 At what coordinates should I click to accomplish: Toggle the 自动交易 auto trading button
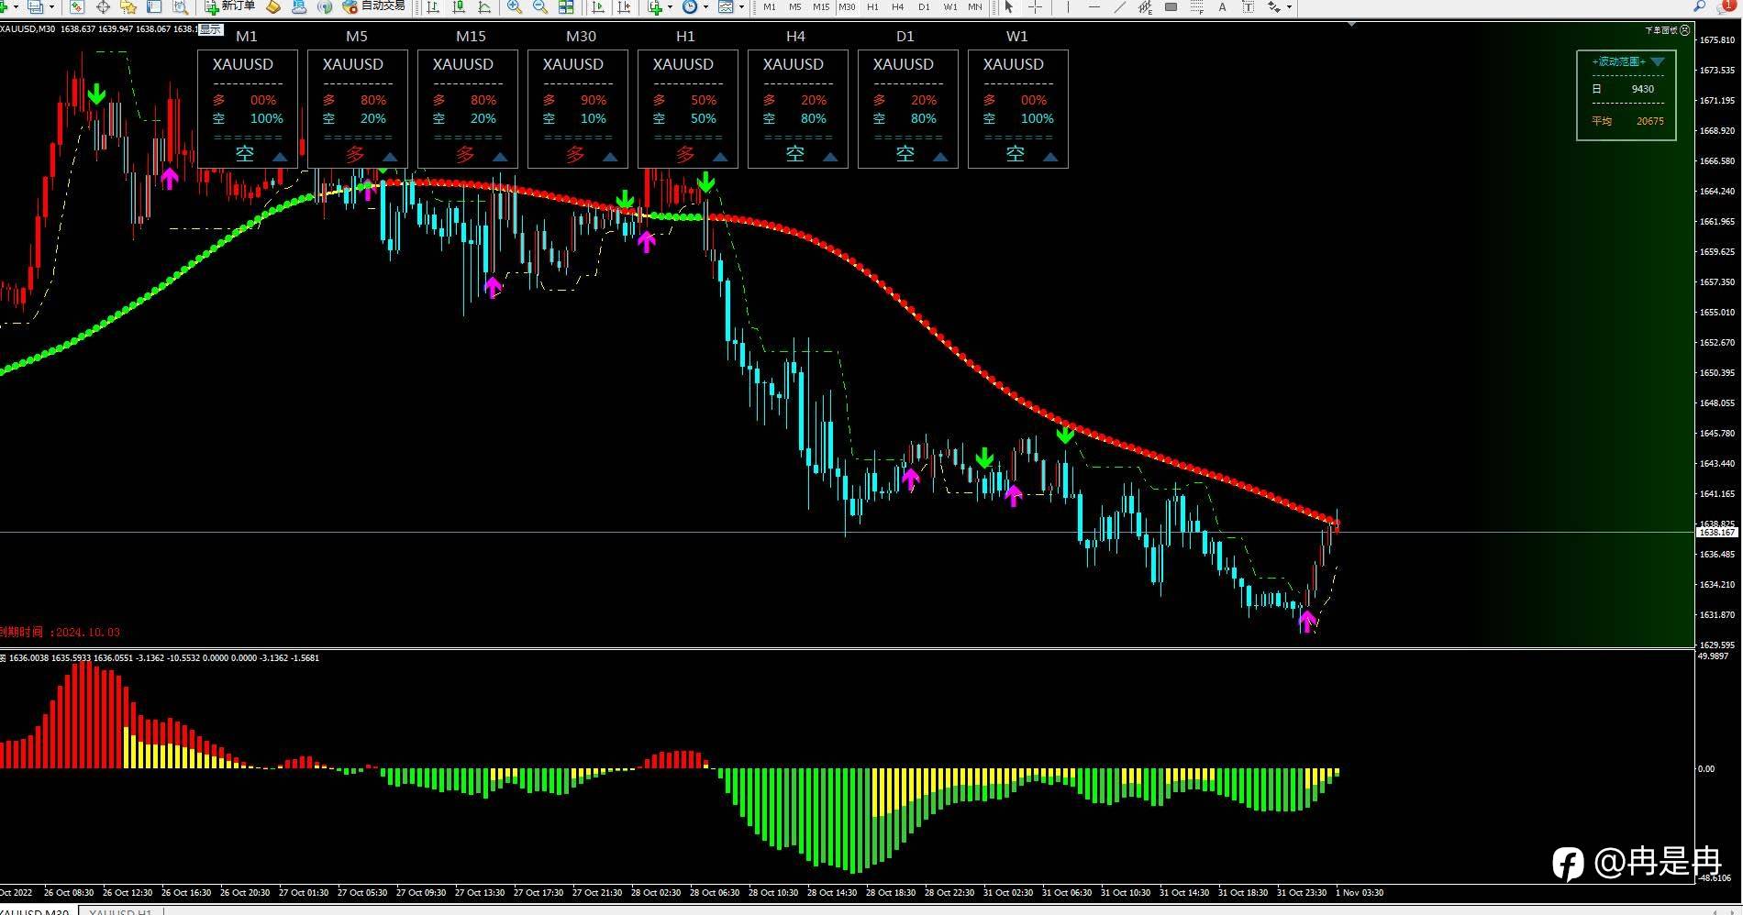(373, 6)
